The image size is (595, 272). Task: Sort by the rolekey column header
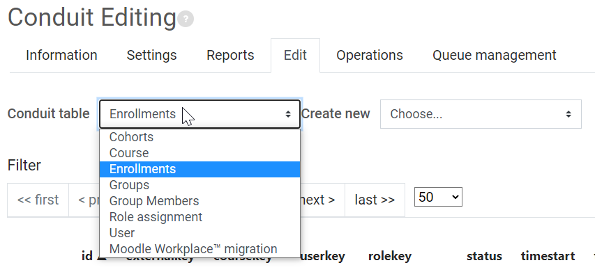(x=390, y=257)
